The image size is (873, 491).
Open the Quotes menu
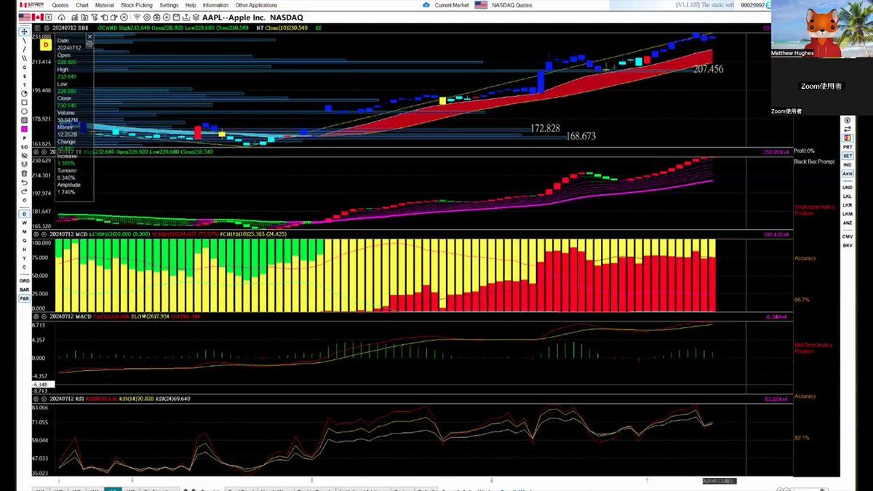pyautogui.click(x=60, y=5)
